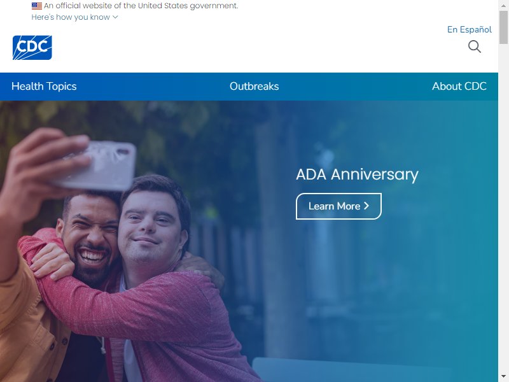Open the CDC logo home link
The image size is (509, 382).
tap(32, 48)
